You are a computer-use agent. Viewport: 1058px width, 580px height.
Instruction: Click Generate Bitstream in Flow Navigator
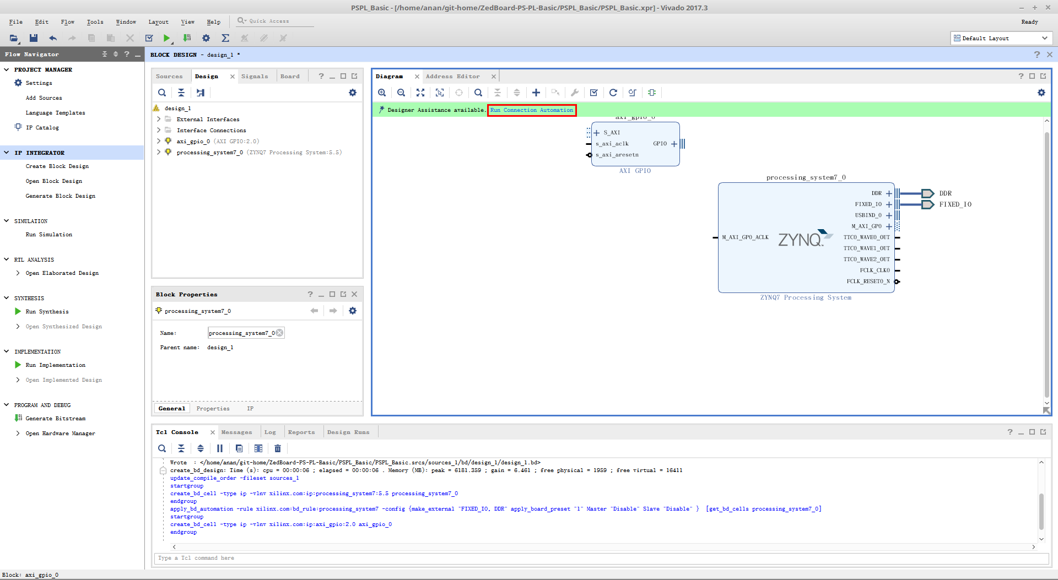55,419
